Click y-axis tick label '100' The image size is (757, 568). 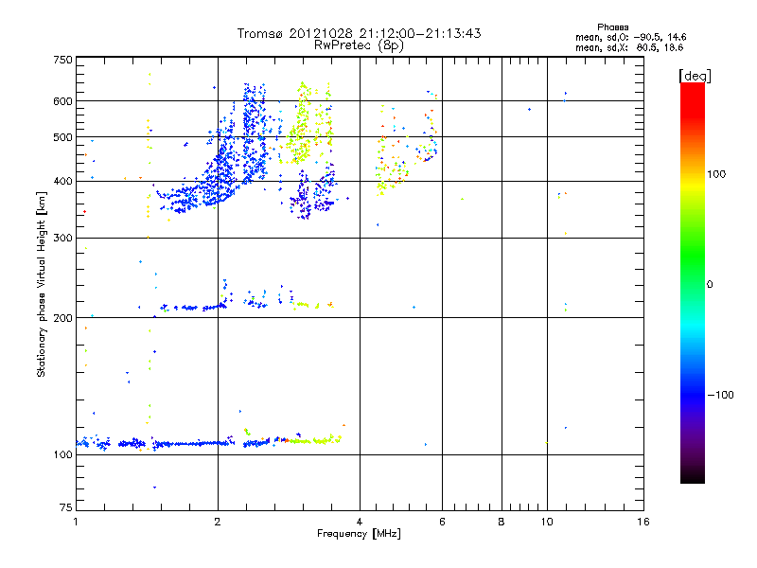click(63, 455)
